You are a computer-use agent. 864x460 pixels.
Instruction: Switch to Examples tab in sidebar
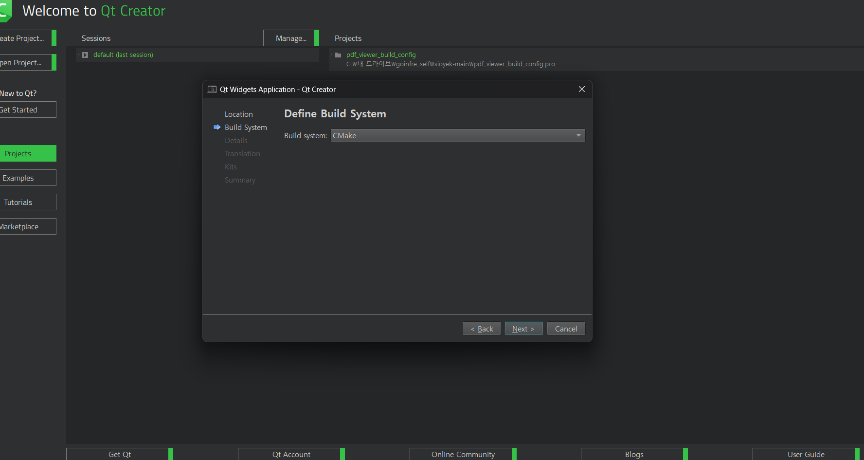[28, 178]
